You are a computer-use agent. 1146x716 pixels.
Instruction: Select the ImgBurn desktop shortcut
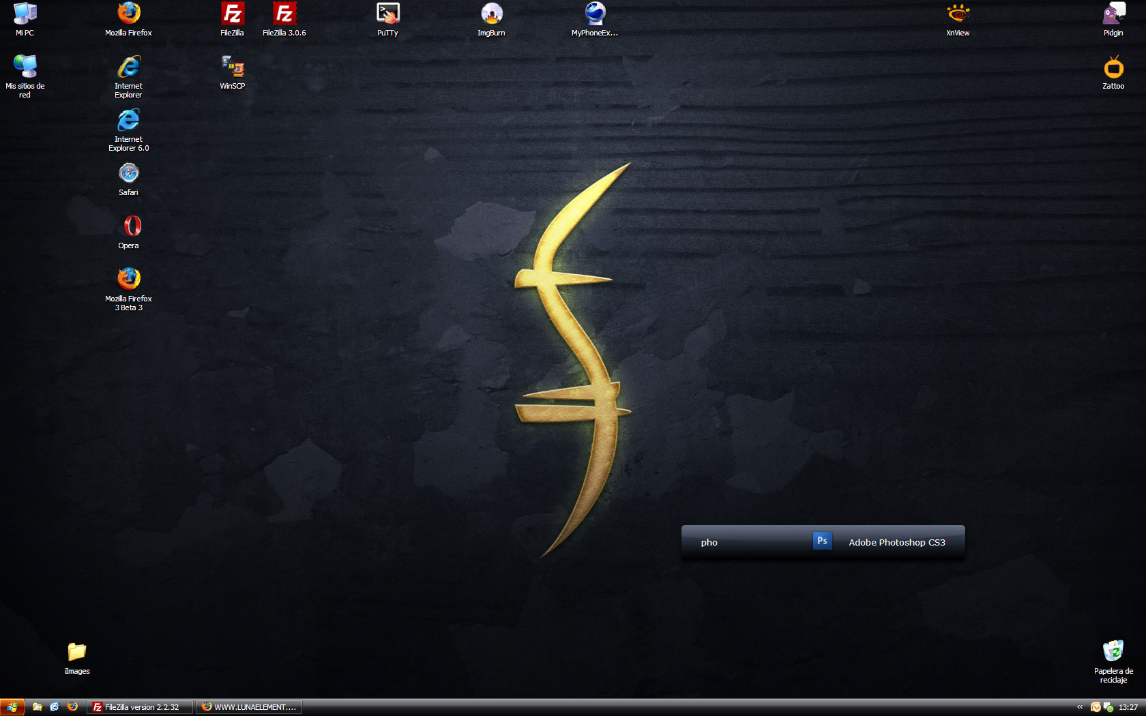pyautogui.click(x=491, y=14)
